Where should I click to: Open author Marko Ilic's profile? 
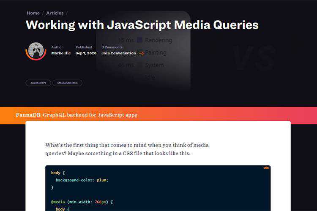click(61, 53)
